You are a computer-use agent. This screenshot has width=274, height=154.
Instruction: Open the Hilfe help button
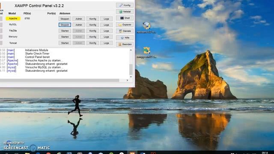(125, 38)
